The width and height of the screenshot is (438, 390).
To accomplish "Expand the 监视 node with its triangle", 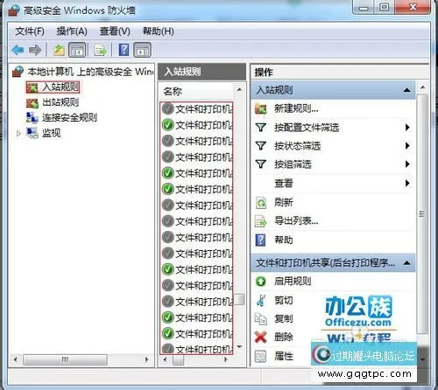I will (18, 134).
